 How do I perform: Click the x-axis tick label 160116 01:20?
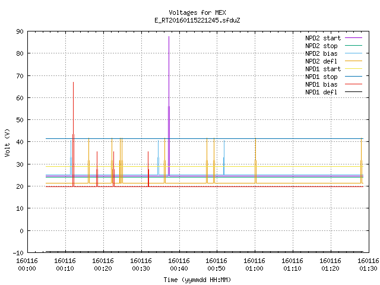(331, 265)
